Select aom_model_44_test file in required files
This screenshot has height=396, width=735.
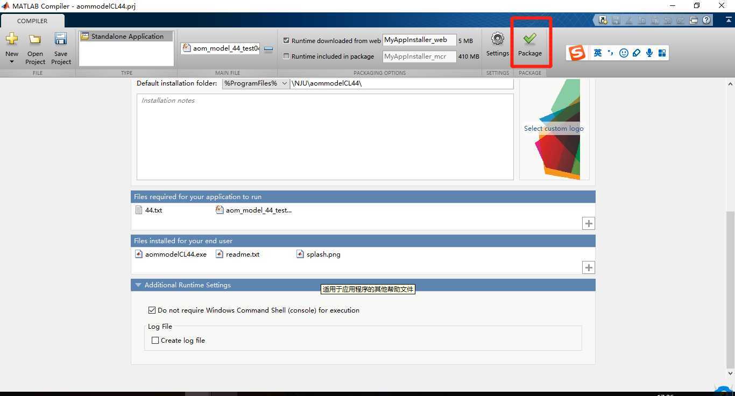tap(253, 210)
